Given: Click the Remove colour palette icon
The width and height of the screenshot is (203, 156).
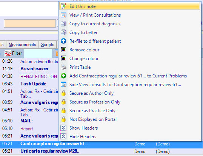Looking at the screenshot, I should pos(63,50).
